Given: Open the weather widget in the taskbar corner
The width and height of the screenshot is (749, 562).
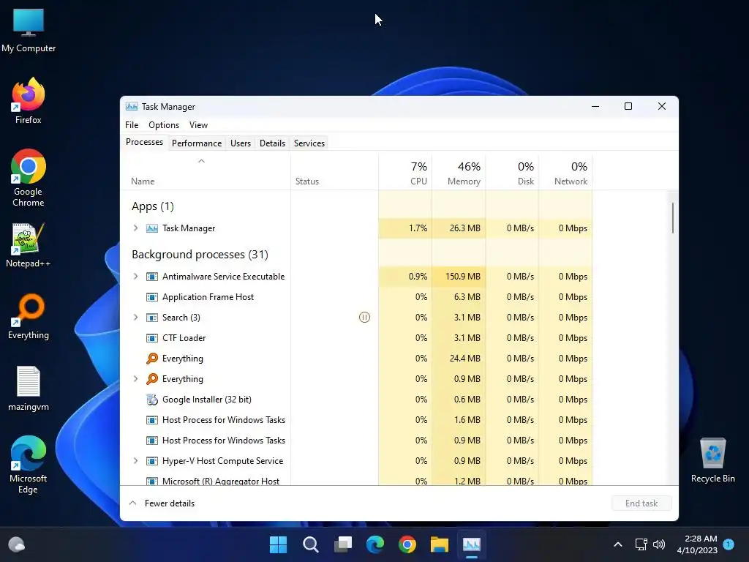Looking at the screenshot, I should [17, 544].
